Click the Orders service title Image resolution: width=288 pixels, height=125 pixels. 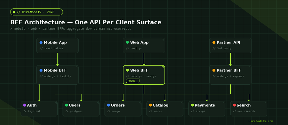click(x=118, y=105)
